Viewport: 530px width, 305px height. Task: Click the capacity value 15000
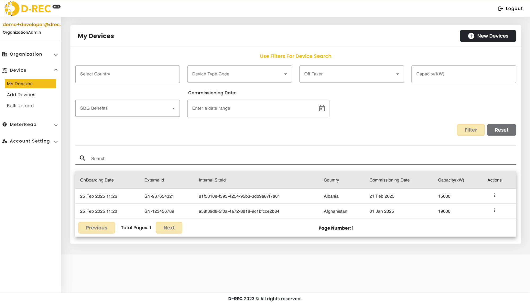click(x=444, y=196)
